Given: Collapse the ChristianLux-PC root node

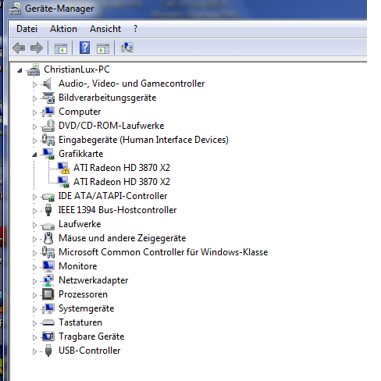Looking at the screenshot, I should pos(20,70).
